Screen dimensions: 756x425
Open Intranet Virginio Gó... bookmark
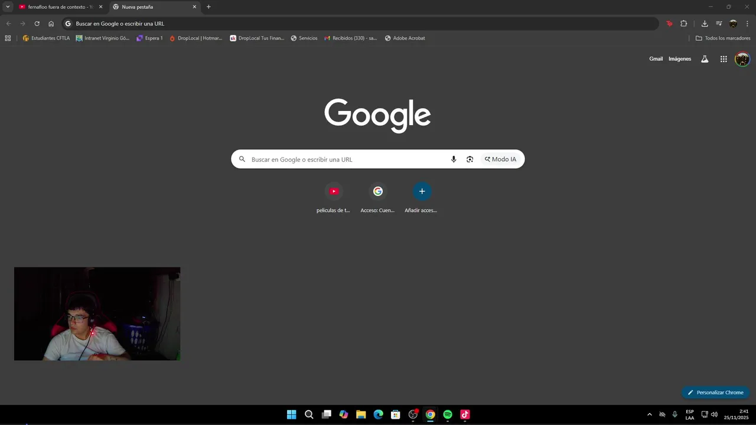click(103, 38)
